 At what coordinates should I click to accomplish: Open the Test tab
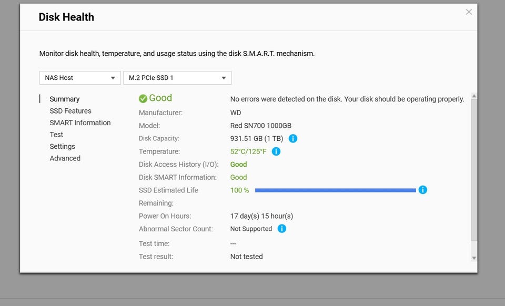click(56, 135)
